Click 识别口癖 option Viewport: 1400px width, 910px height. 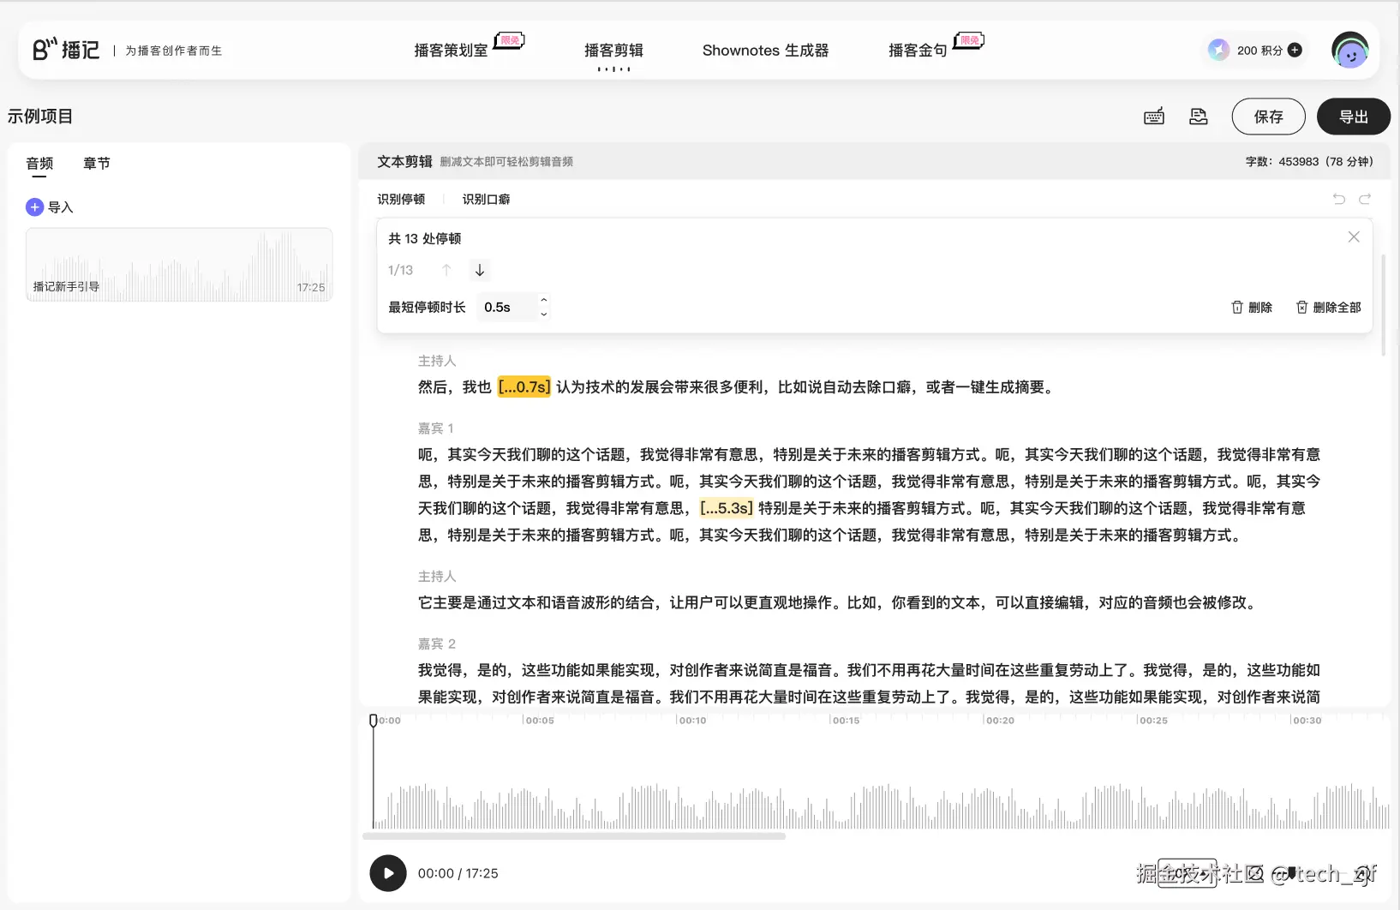coord(486,199)
